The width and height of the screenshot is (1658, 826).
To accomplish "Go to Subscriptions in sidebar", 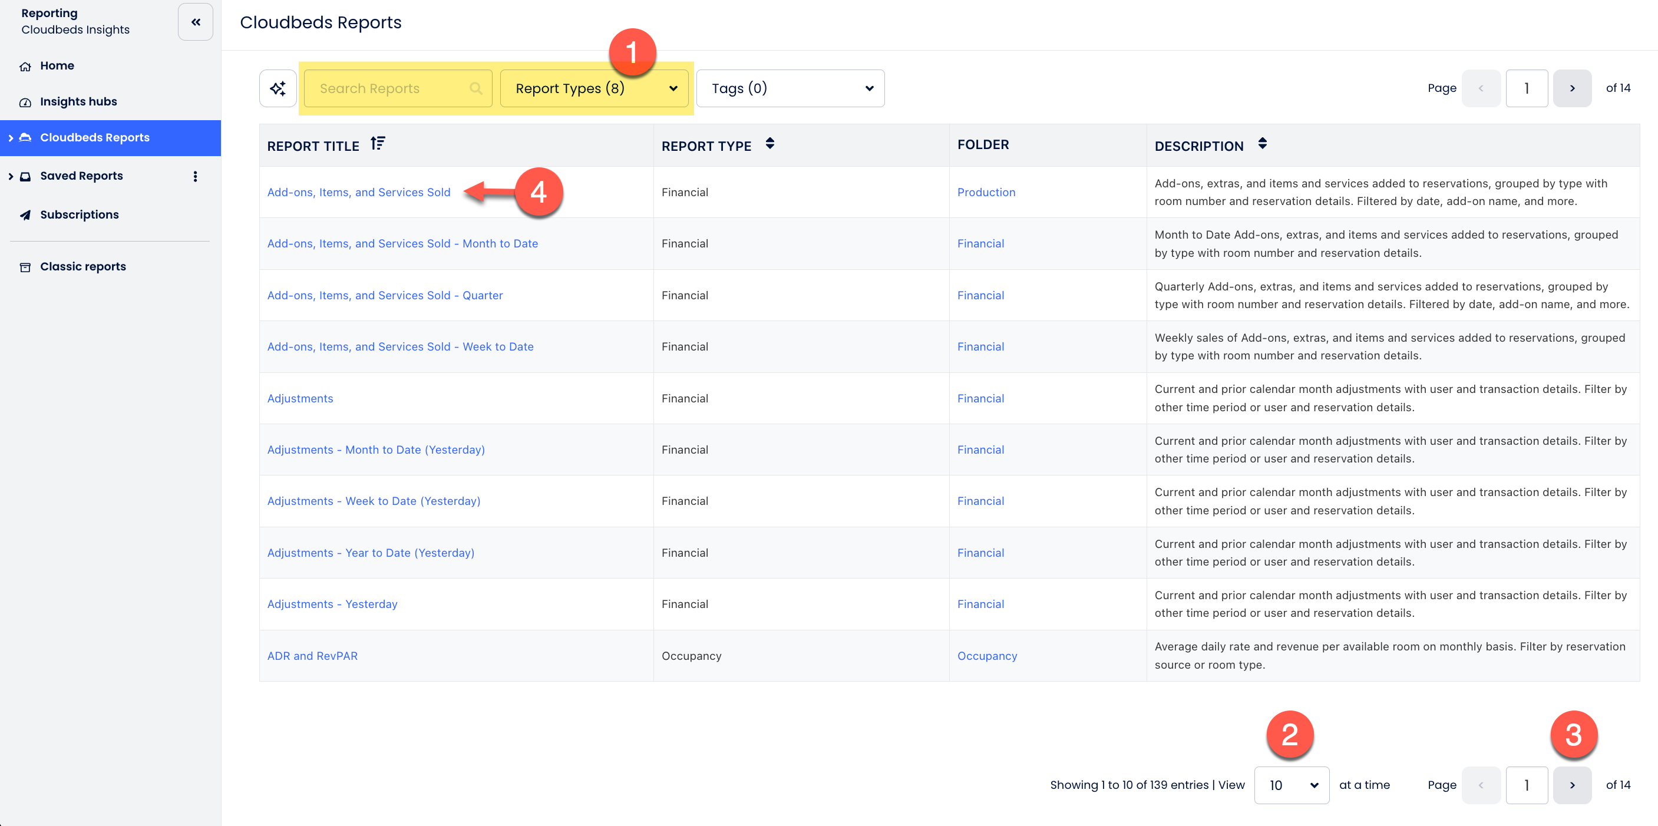I will tap(79, 215).
